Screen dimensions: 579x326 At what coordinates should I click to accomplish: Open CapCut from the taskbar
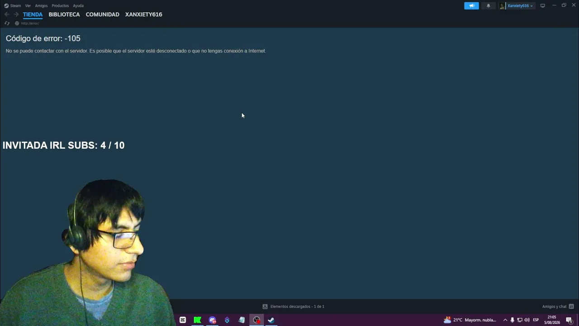pyautogui.click(x=183, y=320)
